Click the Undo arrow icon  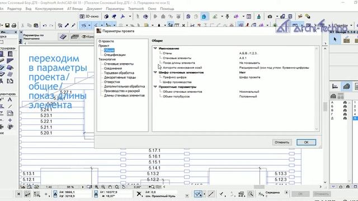pos(45,26)
